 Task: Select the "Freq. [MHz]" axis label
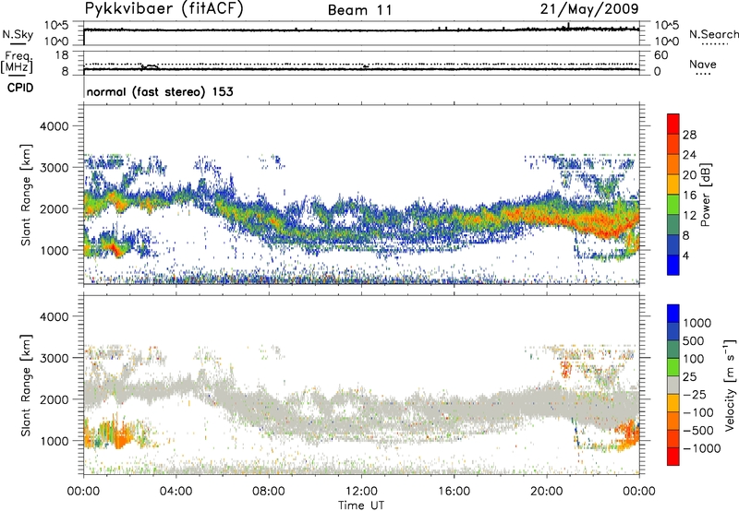pos(18,62)
